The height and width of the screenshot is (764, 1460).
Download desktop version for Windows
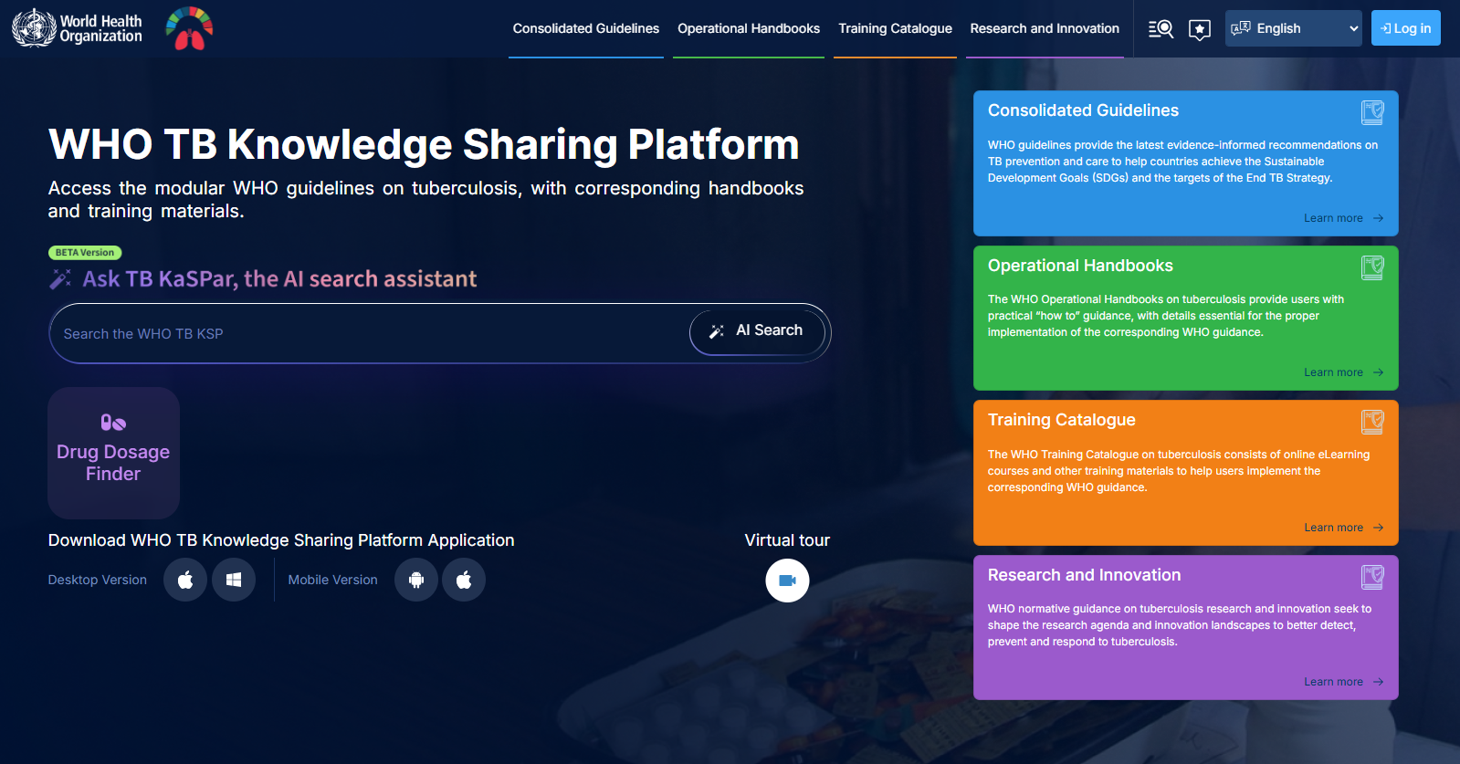pos(234,580)
